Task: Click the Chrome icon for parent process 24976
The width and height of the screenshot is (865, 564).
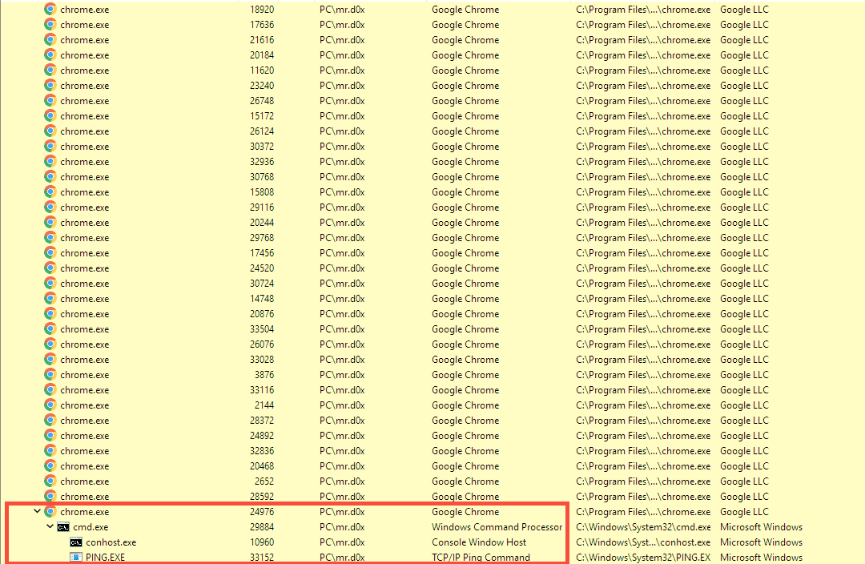Action: point(50,511)
